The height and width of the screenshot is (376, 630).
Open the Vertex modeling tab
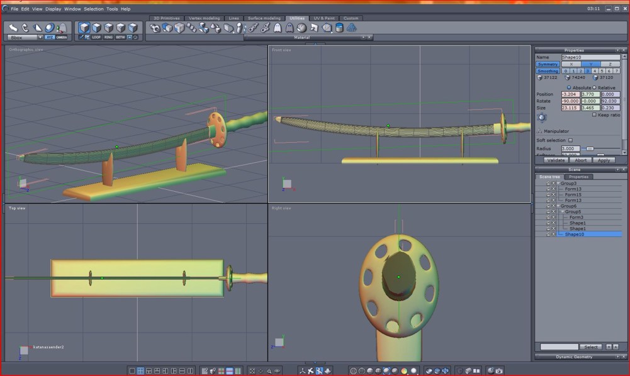(x=204, y=18)
